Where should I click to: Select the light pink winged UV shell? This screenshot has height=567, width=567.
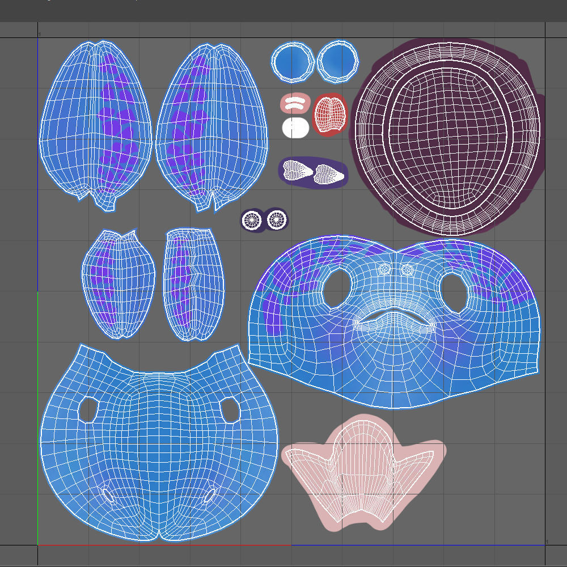[x=363, y=473]
